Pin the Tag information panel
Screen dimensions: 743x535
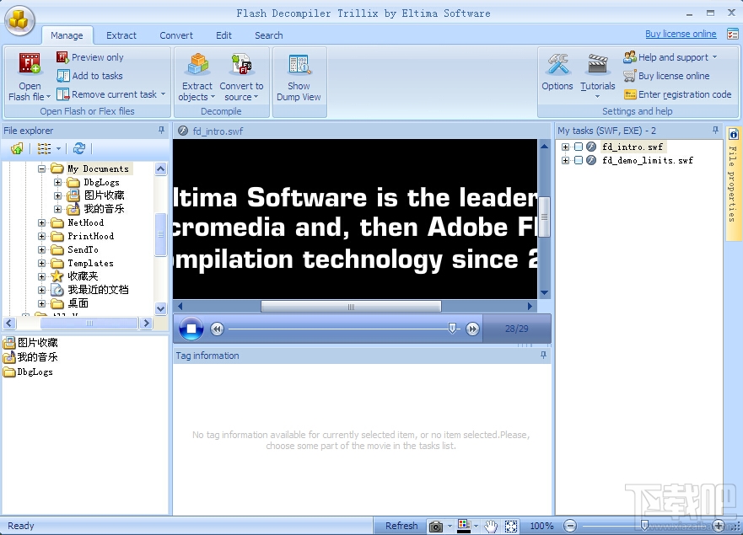pyautogui.click(x=543, y=355)
